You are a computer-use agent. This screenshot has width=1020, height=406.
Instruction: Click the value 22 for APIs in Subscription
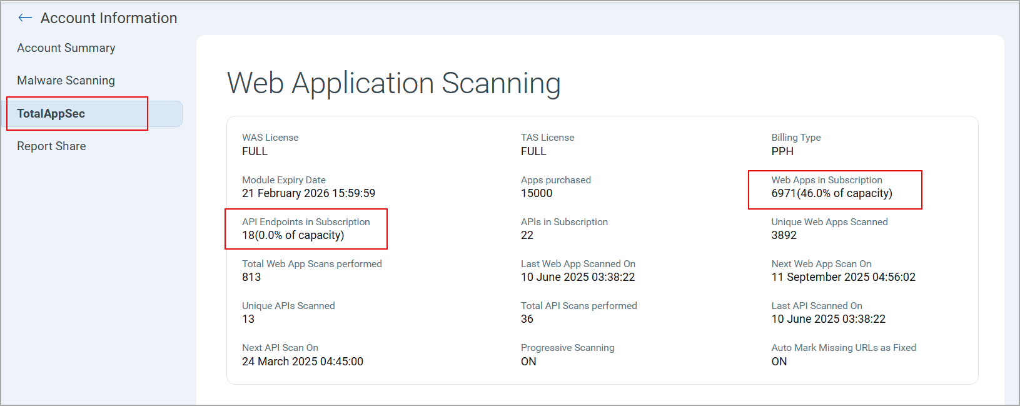[527, 235]
